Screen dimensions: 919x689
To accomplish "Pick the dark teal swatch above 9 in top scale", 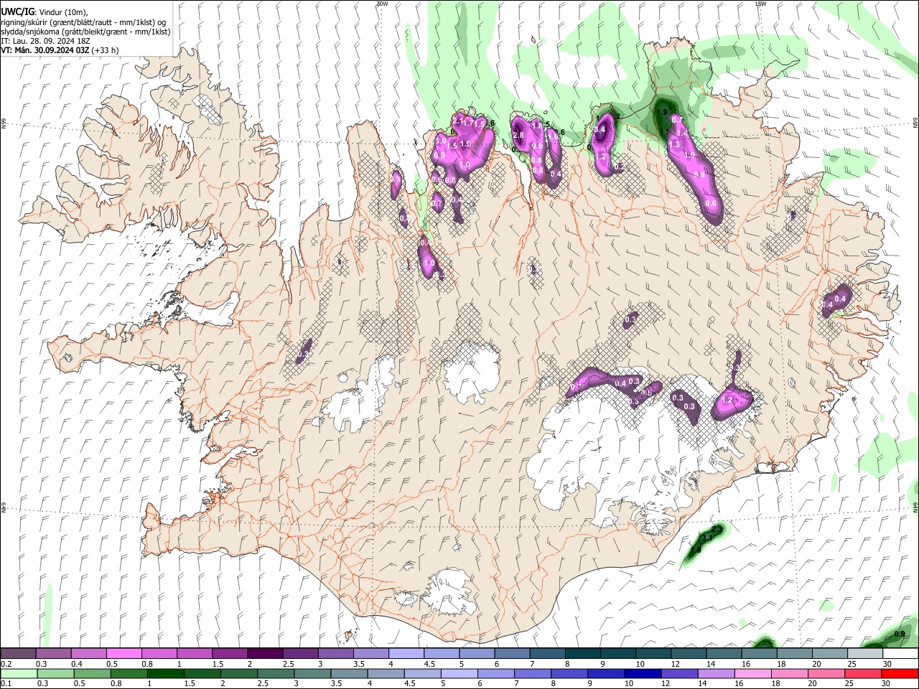I will coord(618,653).
